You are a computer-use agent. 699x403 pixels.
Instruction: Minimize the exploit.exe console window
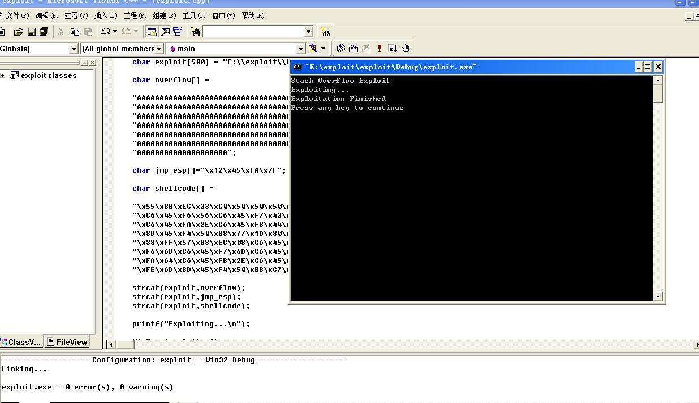pos(638,67)
